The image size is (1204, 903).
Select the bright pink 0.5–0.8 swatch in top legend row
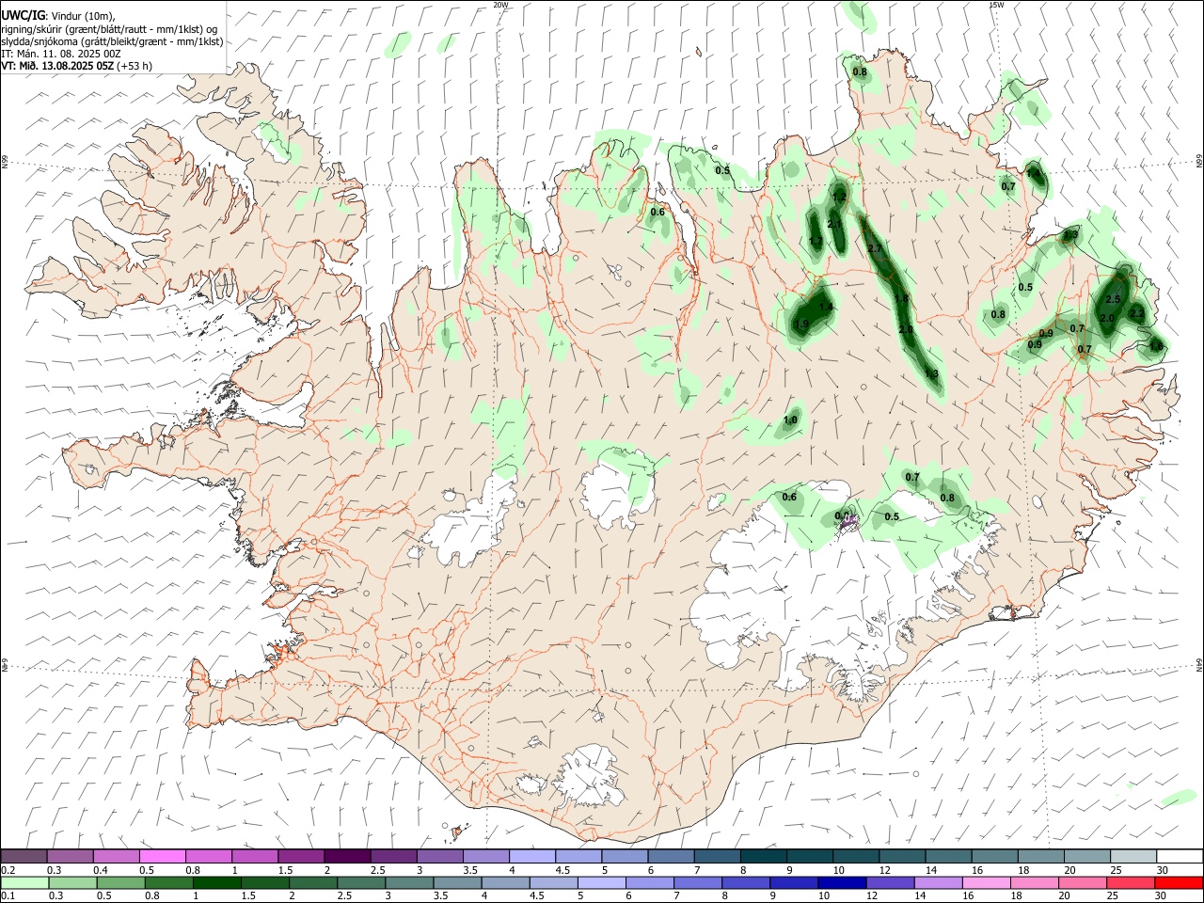(x=164, y=856)
